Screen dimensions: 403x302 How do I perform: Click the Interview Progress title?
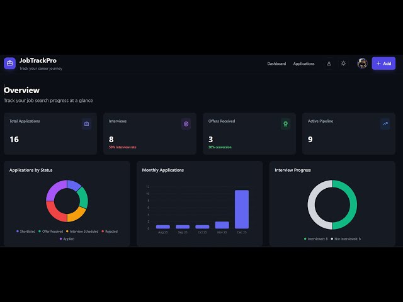coord(293,170)
